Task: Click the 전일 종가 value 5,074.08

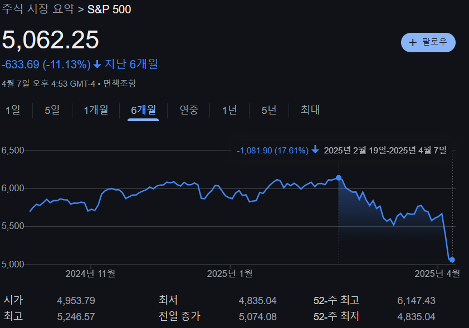Action: pyautogui.click(x=258, y=317)
